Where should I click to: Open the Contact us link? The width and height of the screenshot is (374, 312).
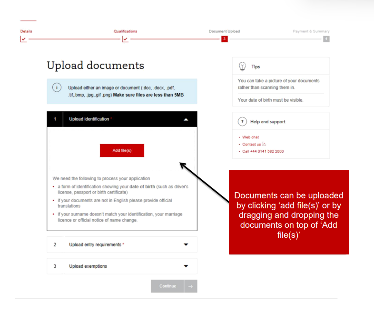[251, 144]
